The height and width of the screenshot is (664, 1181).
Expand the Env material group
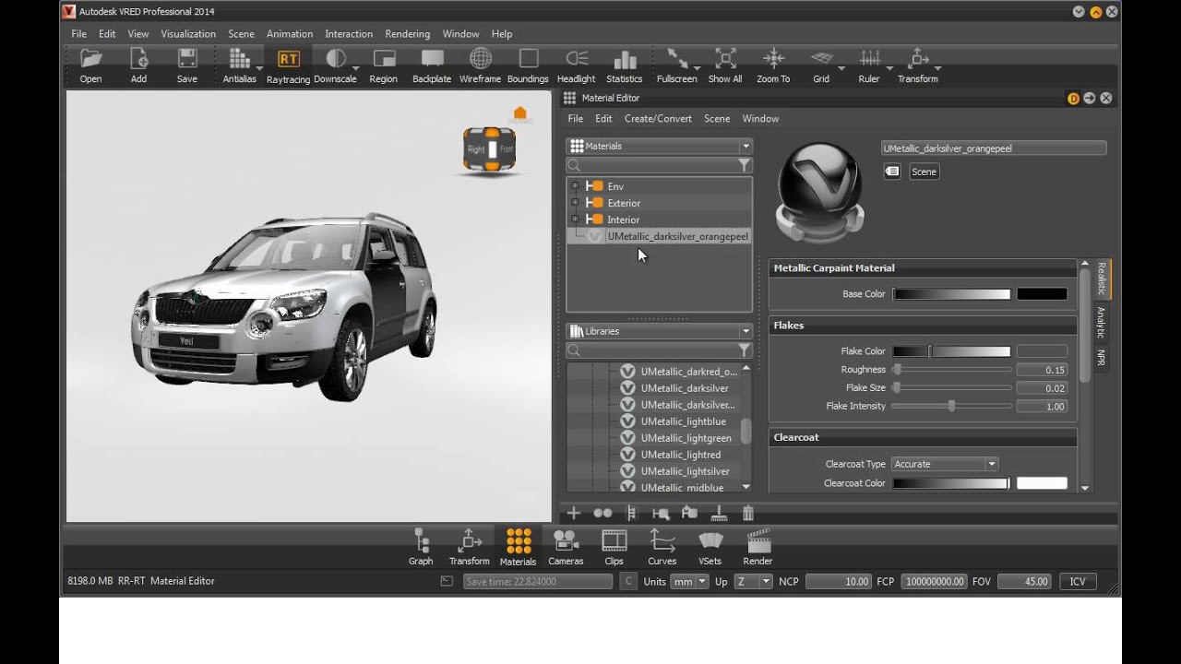pyautogui.click(x=575, y=186)
